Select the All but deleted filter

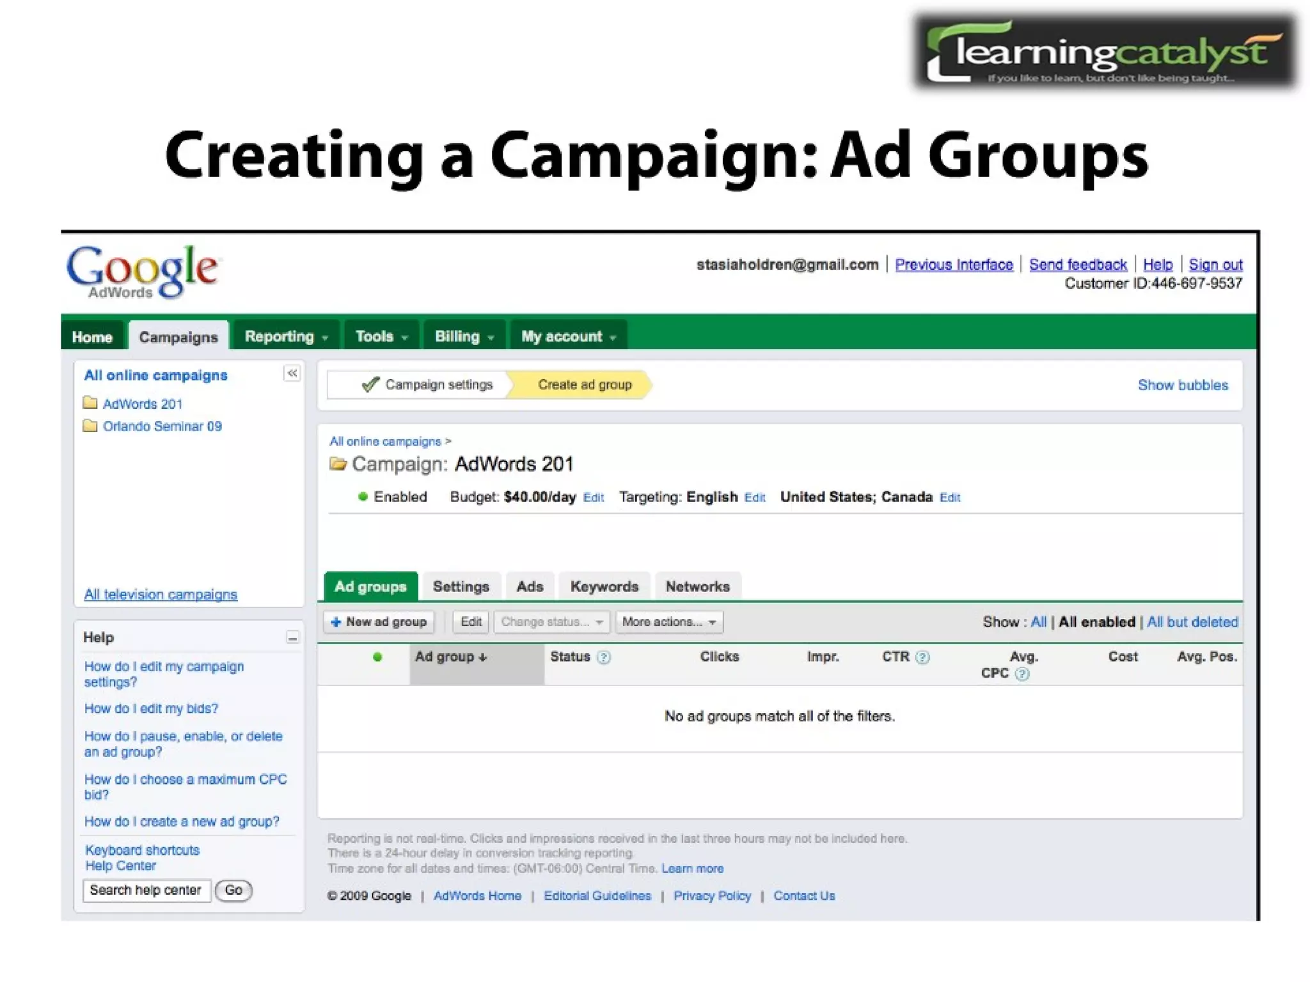click(x=1192, y=622)
